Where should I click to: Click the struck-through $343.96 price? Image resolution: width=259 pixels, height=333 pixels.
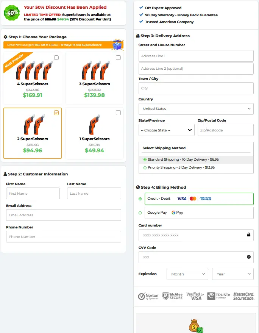(33, 90)
